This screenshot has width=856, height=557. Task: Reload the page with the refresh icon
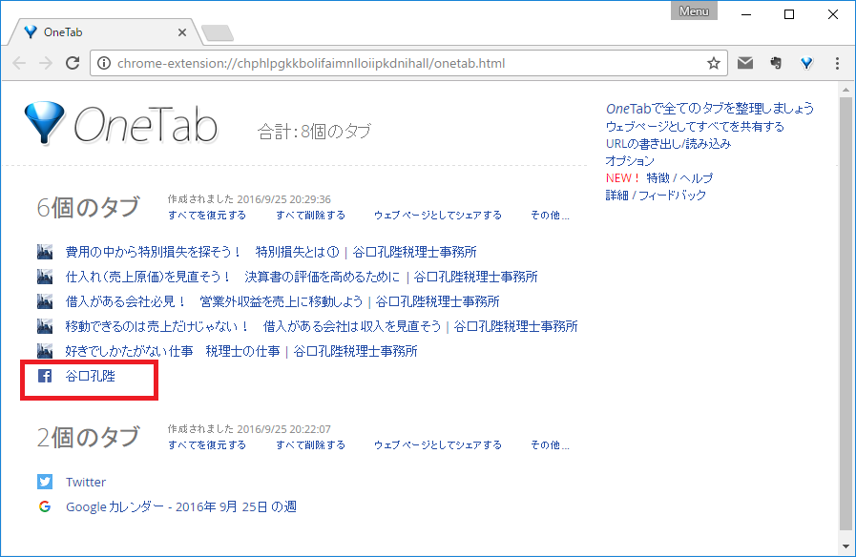pos(72,64)
